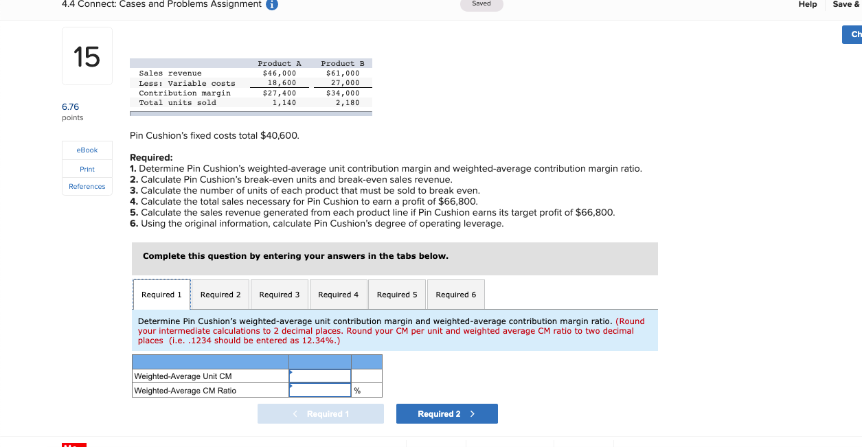
Task: Open the References link
Action: pos(87,187)
